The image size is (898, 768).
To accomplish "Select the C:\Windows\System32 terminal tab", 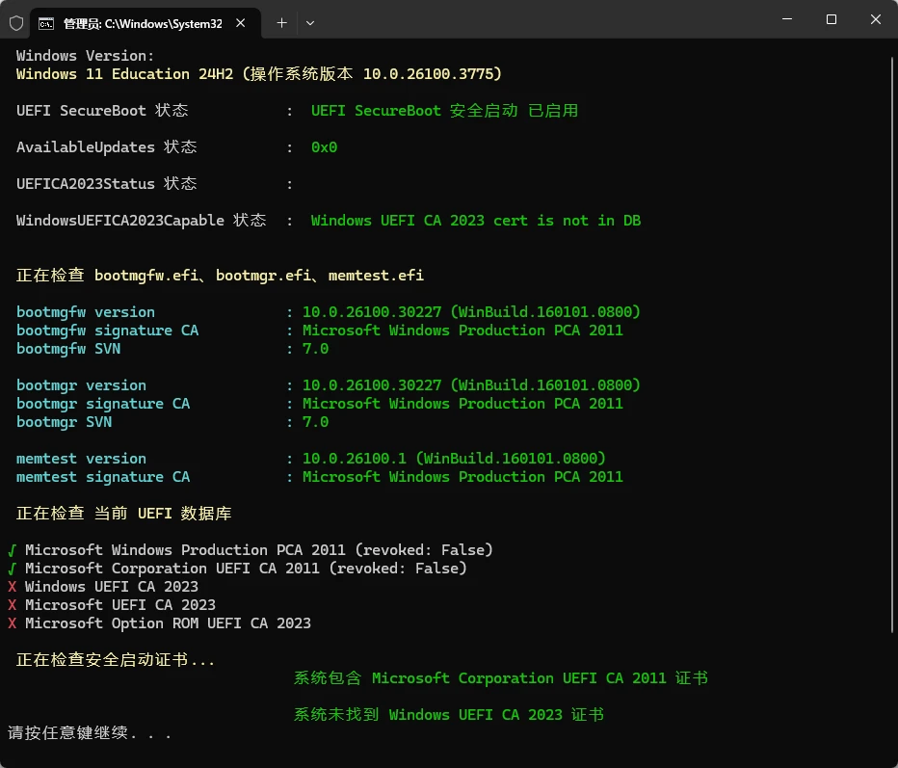I will pos(145,23).
